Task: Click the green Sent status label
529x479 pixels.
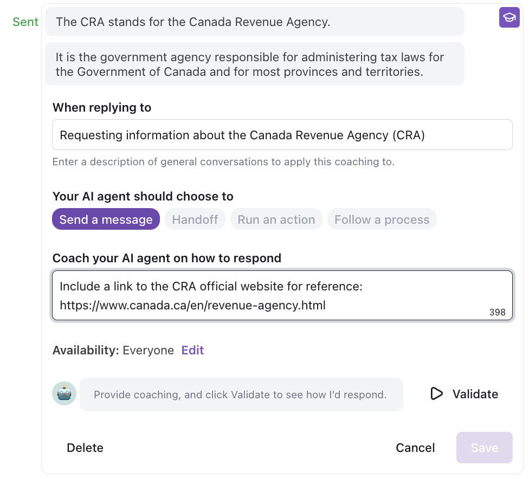Action: point(25,22)
